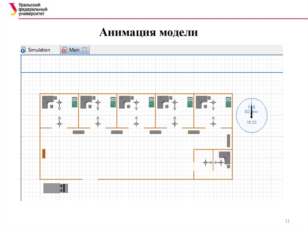Select the gray ambulance below the floor plan
The image size is (308, 231).
[x=56, y=188]
